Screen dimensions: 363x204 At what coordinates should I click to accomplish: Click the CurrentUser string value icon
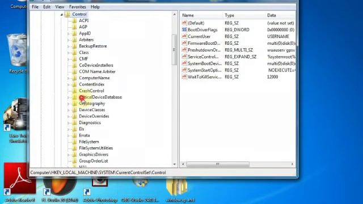[x=184, y=36]
